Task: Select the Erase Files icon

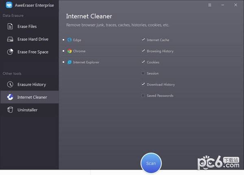Action: tap(10, 26)
